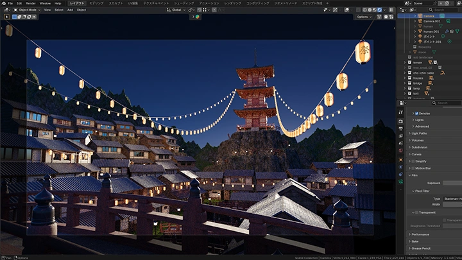
Task: Click the viewport filter funnel icon
Action: coord(379,17)
